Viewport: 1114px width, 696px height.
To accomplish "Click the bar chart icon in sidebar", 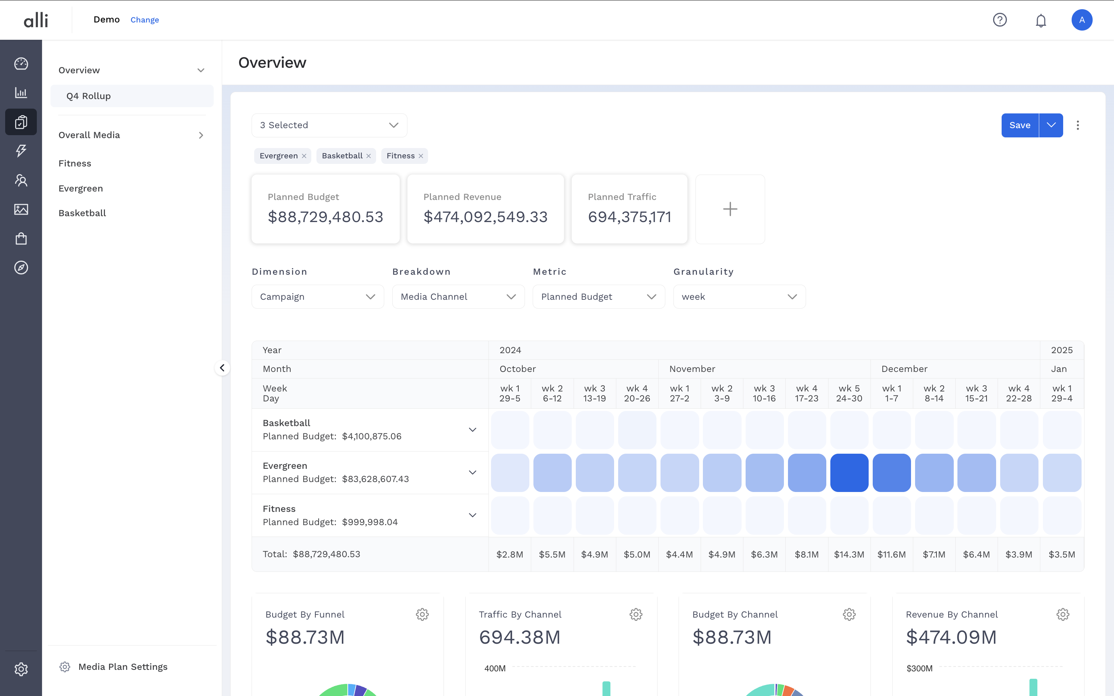I will (x=21, y=92).
